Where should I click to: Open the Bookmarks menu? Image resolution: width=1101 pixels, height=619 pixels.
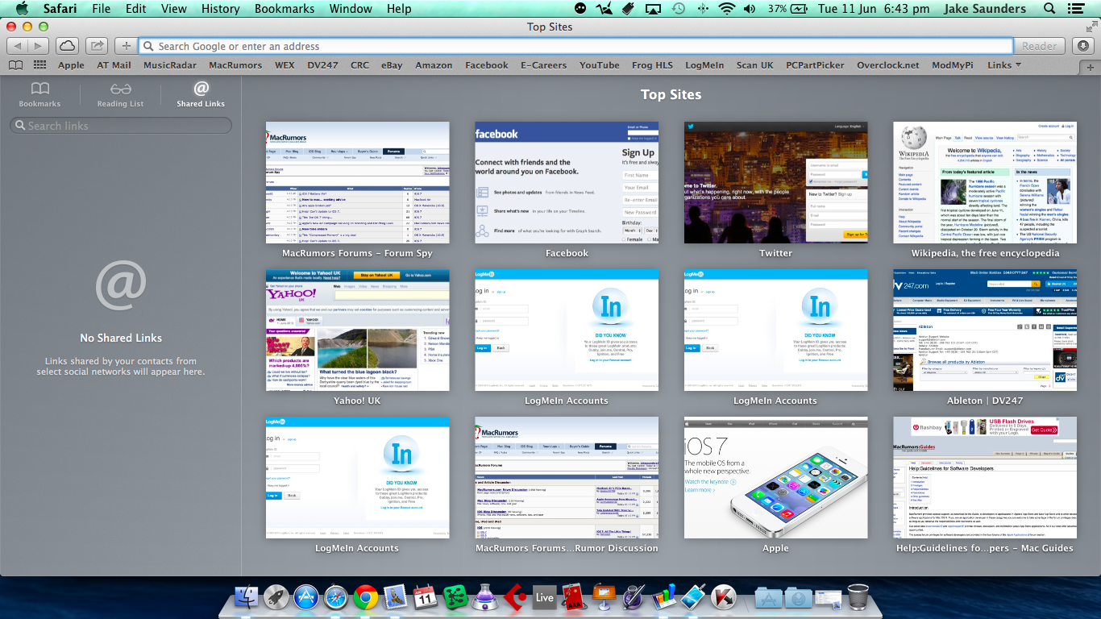point(285,9)
